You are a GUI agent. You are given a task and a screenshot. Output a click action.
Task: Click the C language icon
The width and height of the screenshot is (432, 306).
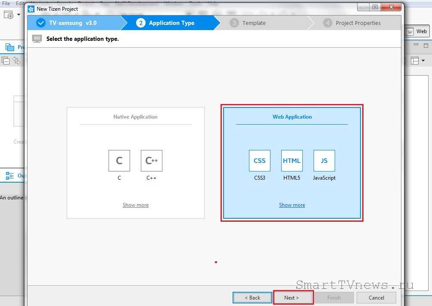pyautogui.click(x=119, y=161)
